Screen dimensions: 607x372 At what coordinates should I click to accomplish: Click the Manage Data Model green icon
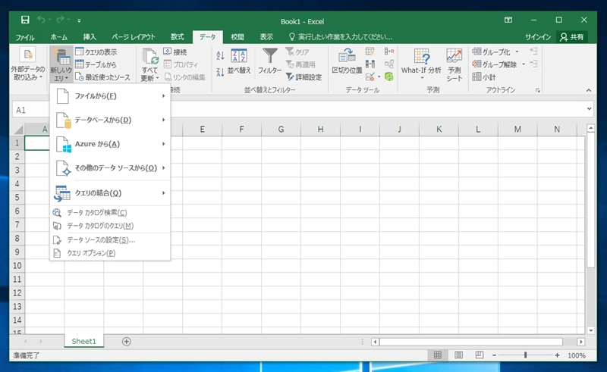pyautogui.click(x=389, y=77)
